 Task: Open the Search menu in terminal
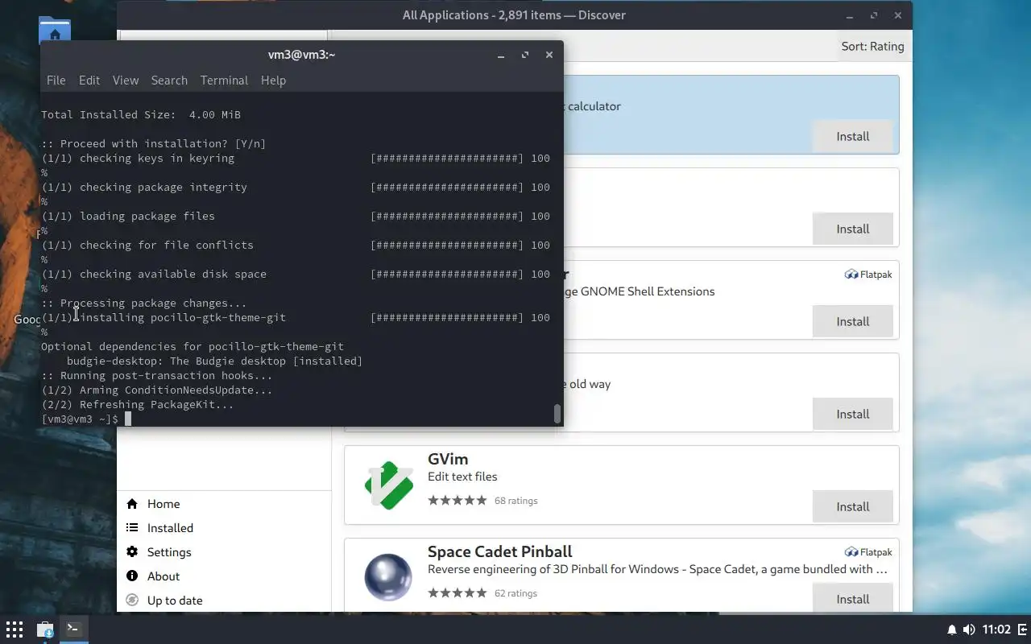(x=169, y=80)
